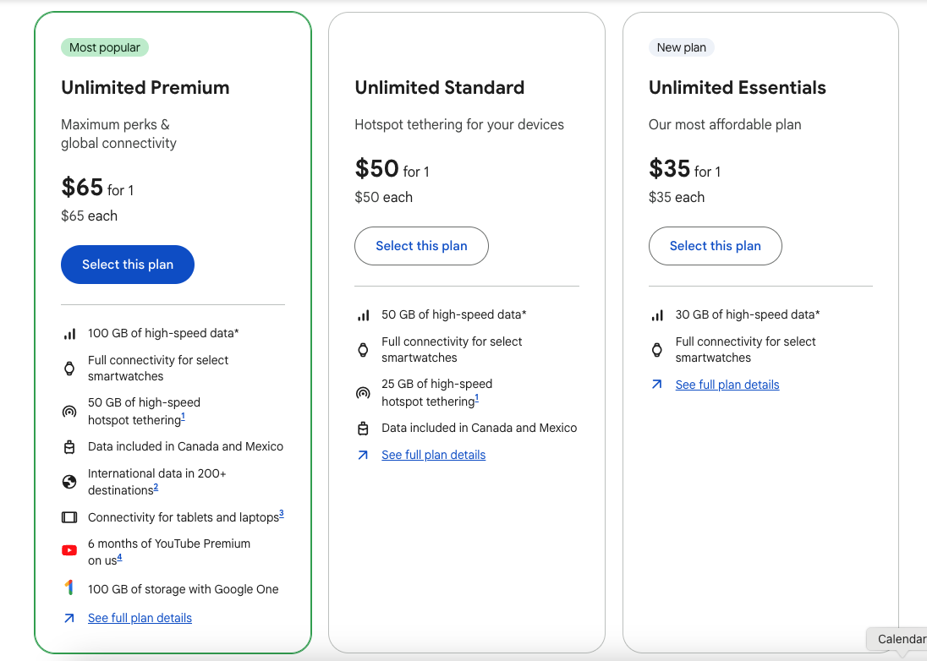Screen dimensions: 927x661
Task: Click globe icon for international data
Action: pyautogui.click(x=69, y=482)
